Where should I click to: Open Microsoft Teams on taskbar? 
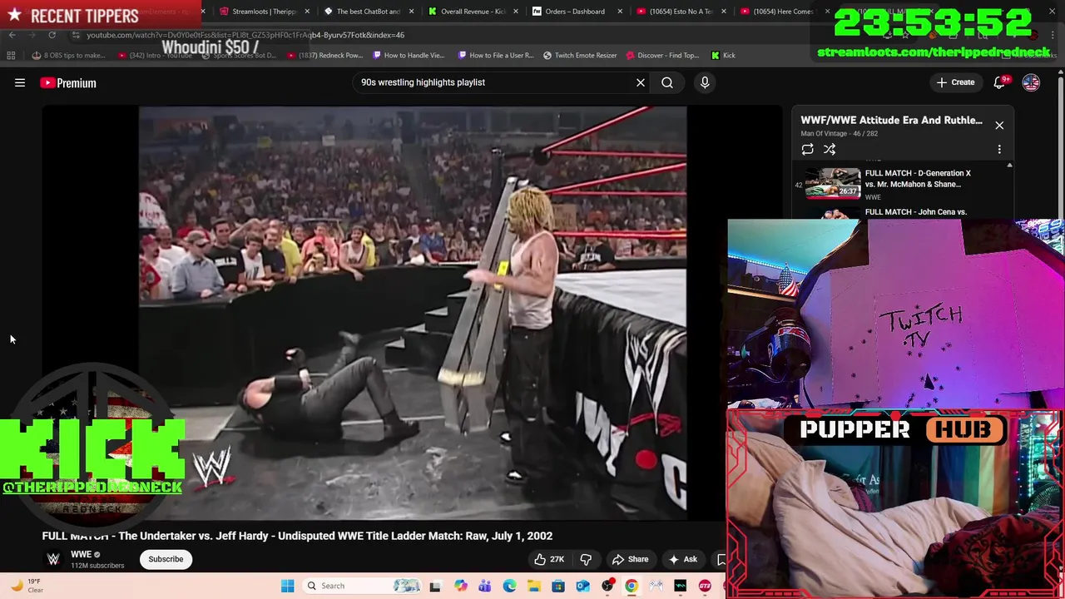(x=484, y=586)
